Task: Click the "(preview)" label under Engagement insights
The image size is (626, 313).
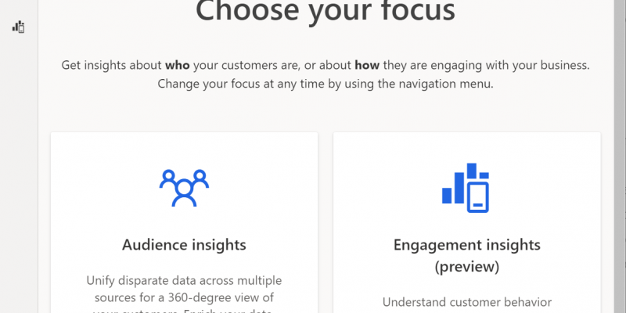Action: coord(466,267)
